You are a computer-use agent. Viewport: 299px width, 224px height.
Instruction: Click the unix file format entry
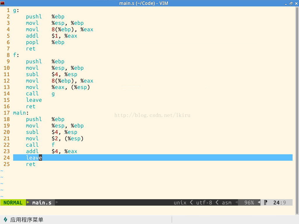(180, 202)
